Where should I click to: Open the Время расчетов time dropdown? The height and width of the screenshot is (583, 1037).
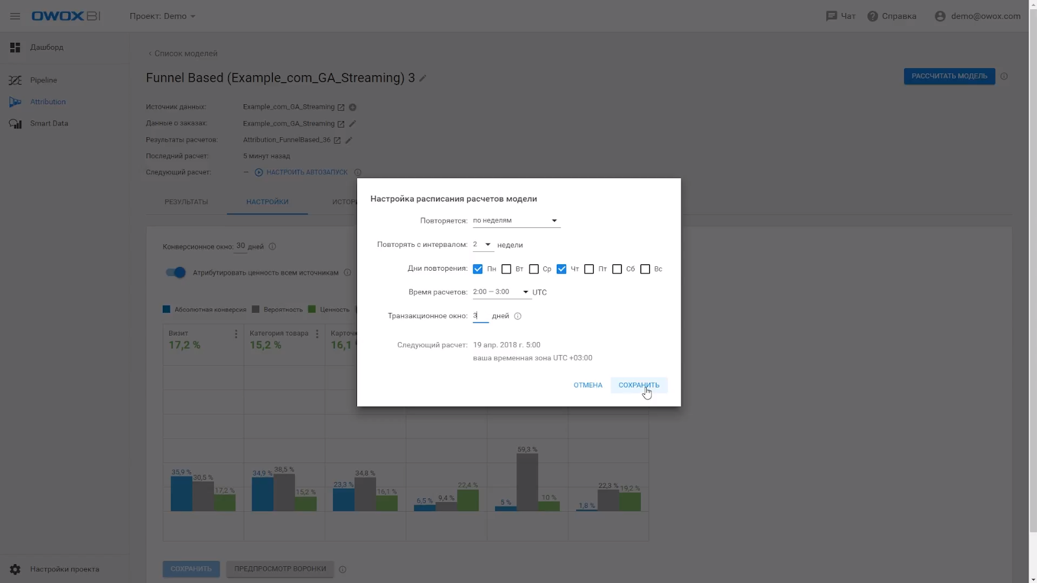[501, 292]
